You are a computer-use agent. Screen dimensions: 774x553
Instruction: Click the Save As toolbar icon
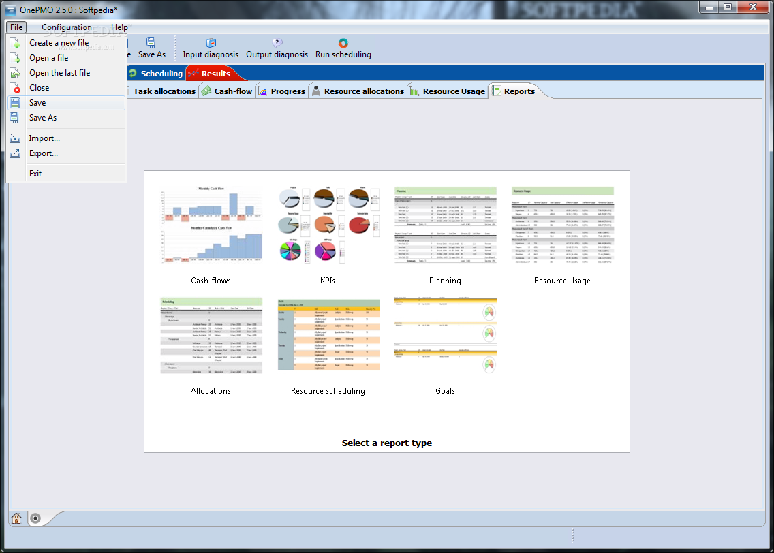tap(151, 42)
